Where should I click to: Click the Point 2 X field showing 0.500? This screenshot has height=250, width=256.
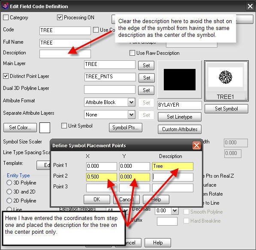101,177
